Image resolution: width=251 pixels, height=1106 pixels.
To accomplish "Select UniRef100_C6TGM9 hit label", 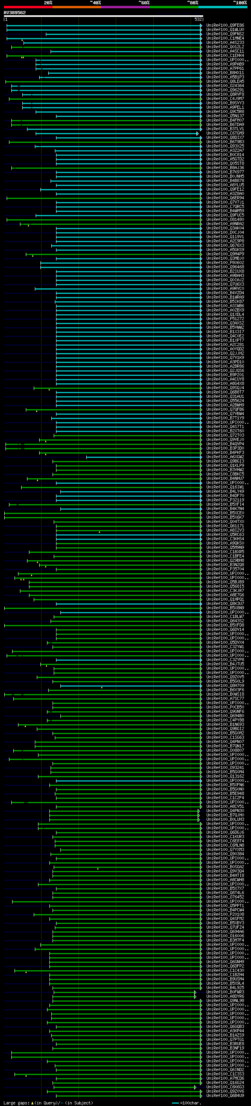I will coord(225,133).
